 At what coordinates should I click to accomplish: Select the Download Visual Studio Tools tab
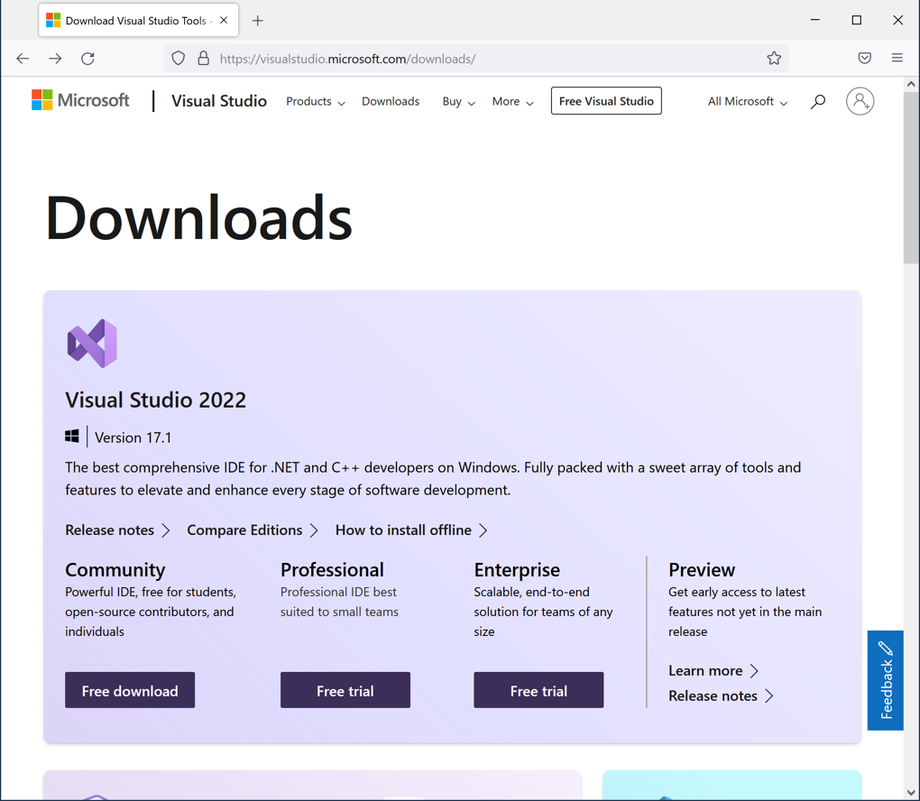(x=139, y=21)
